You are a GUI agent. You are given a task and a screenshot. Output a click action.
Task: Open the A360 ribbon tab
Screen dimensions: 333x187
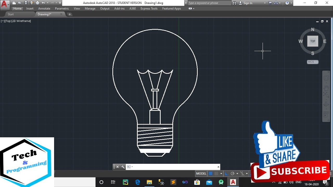[133, 9]
